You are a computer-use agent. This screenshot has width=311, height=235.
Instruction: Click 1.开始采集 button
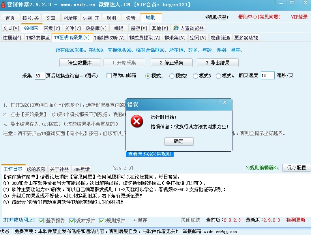(x=124, y=63)
